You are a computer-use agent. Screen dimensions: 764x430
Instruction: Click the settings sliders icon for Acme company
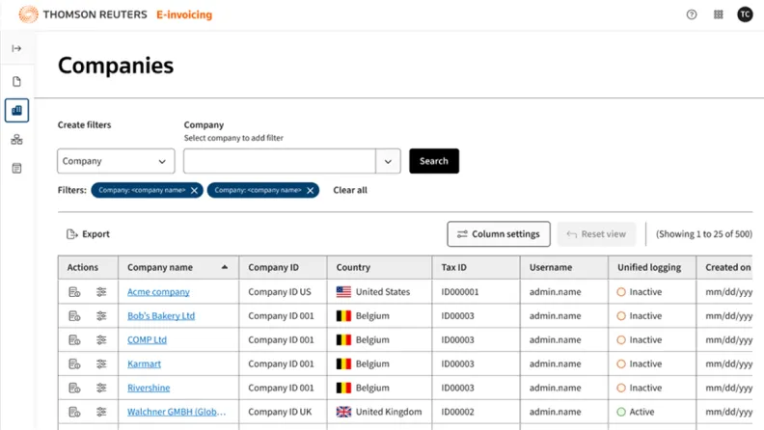click(x=101, y=292)
